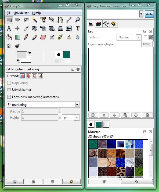Screen dimensions: 159x192
Task: Select the Ellipse Select tool
Action: (17, 20)
